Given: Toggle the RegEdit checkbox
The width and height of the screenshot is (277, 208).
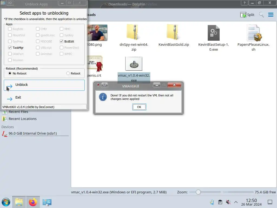Looking at the screenshot, I should tap(10, 29).
